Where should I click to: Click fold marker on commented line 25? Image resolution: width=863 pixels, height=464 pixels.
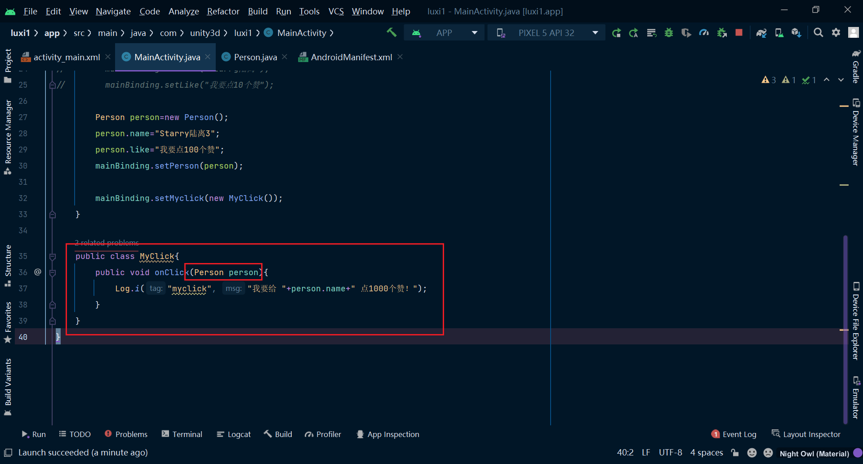click(x=53, y=85)
